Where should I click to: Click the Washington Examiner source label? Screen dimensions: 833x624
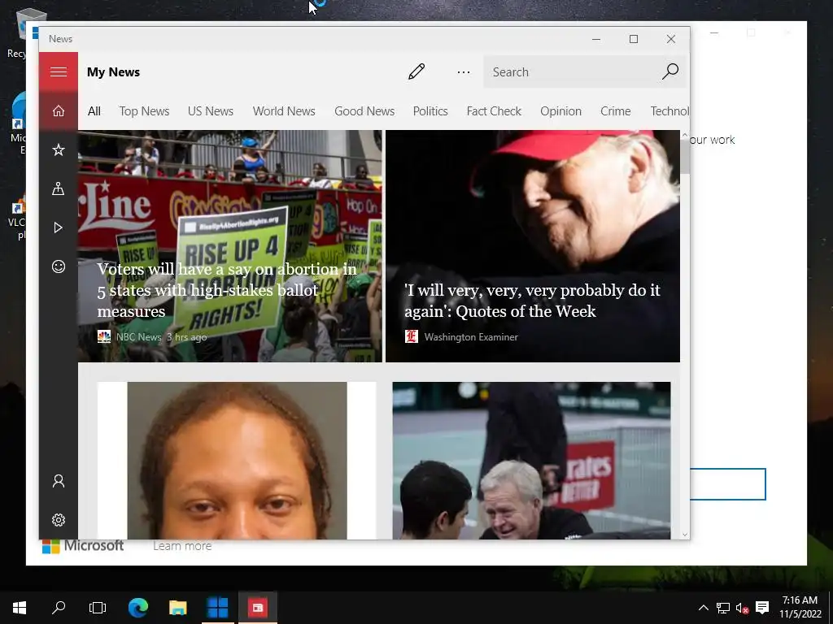pos(471,337)
